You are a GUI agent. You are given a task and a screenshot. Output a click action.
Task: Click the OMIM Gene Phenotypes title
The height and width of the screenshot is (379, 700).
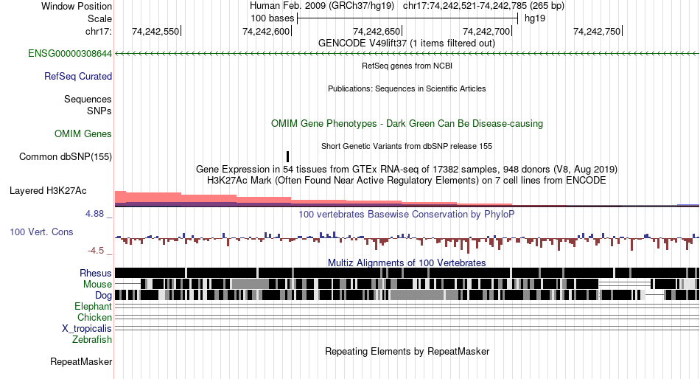click(x=407, y=124)
